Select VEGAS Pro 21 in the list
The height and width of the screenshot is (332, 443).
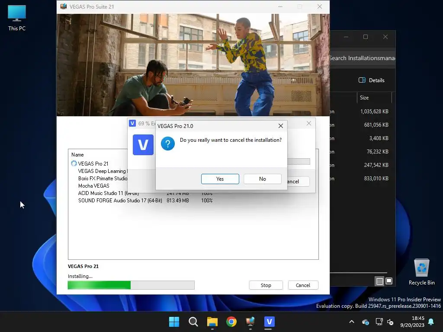93,164
